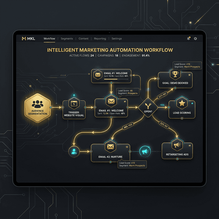This screenshot has width=219, height=219.
Task: Click the small icon on Goal Demo Booked card
Action: [190, 75]
